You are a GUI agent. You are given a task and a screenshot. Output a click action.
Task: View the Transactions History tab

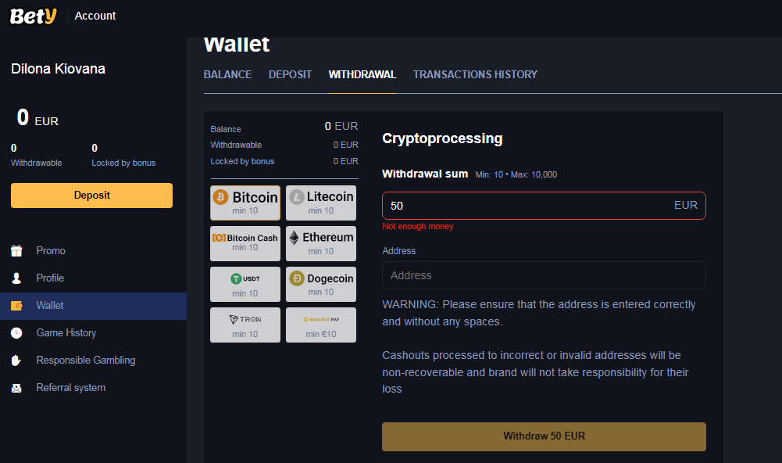(475, 75)
